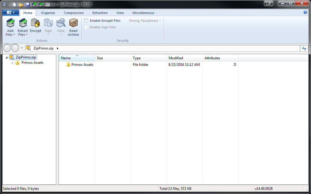The width and height of the screenshot is (311, 194).
Task: Sort by the Modified column header
Action: (185, 58)
